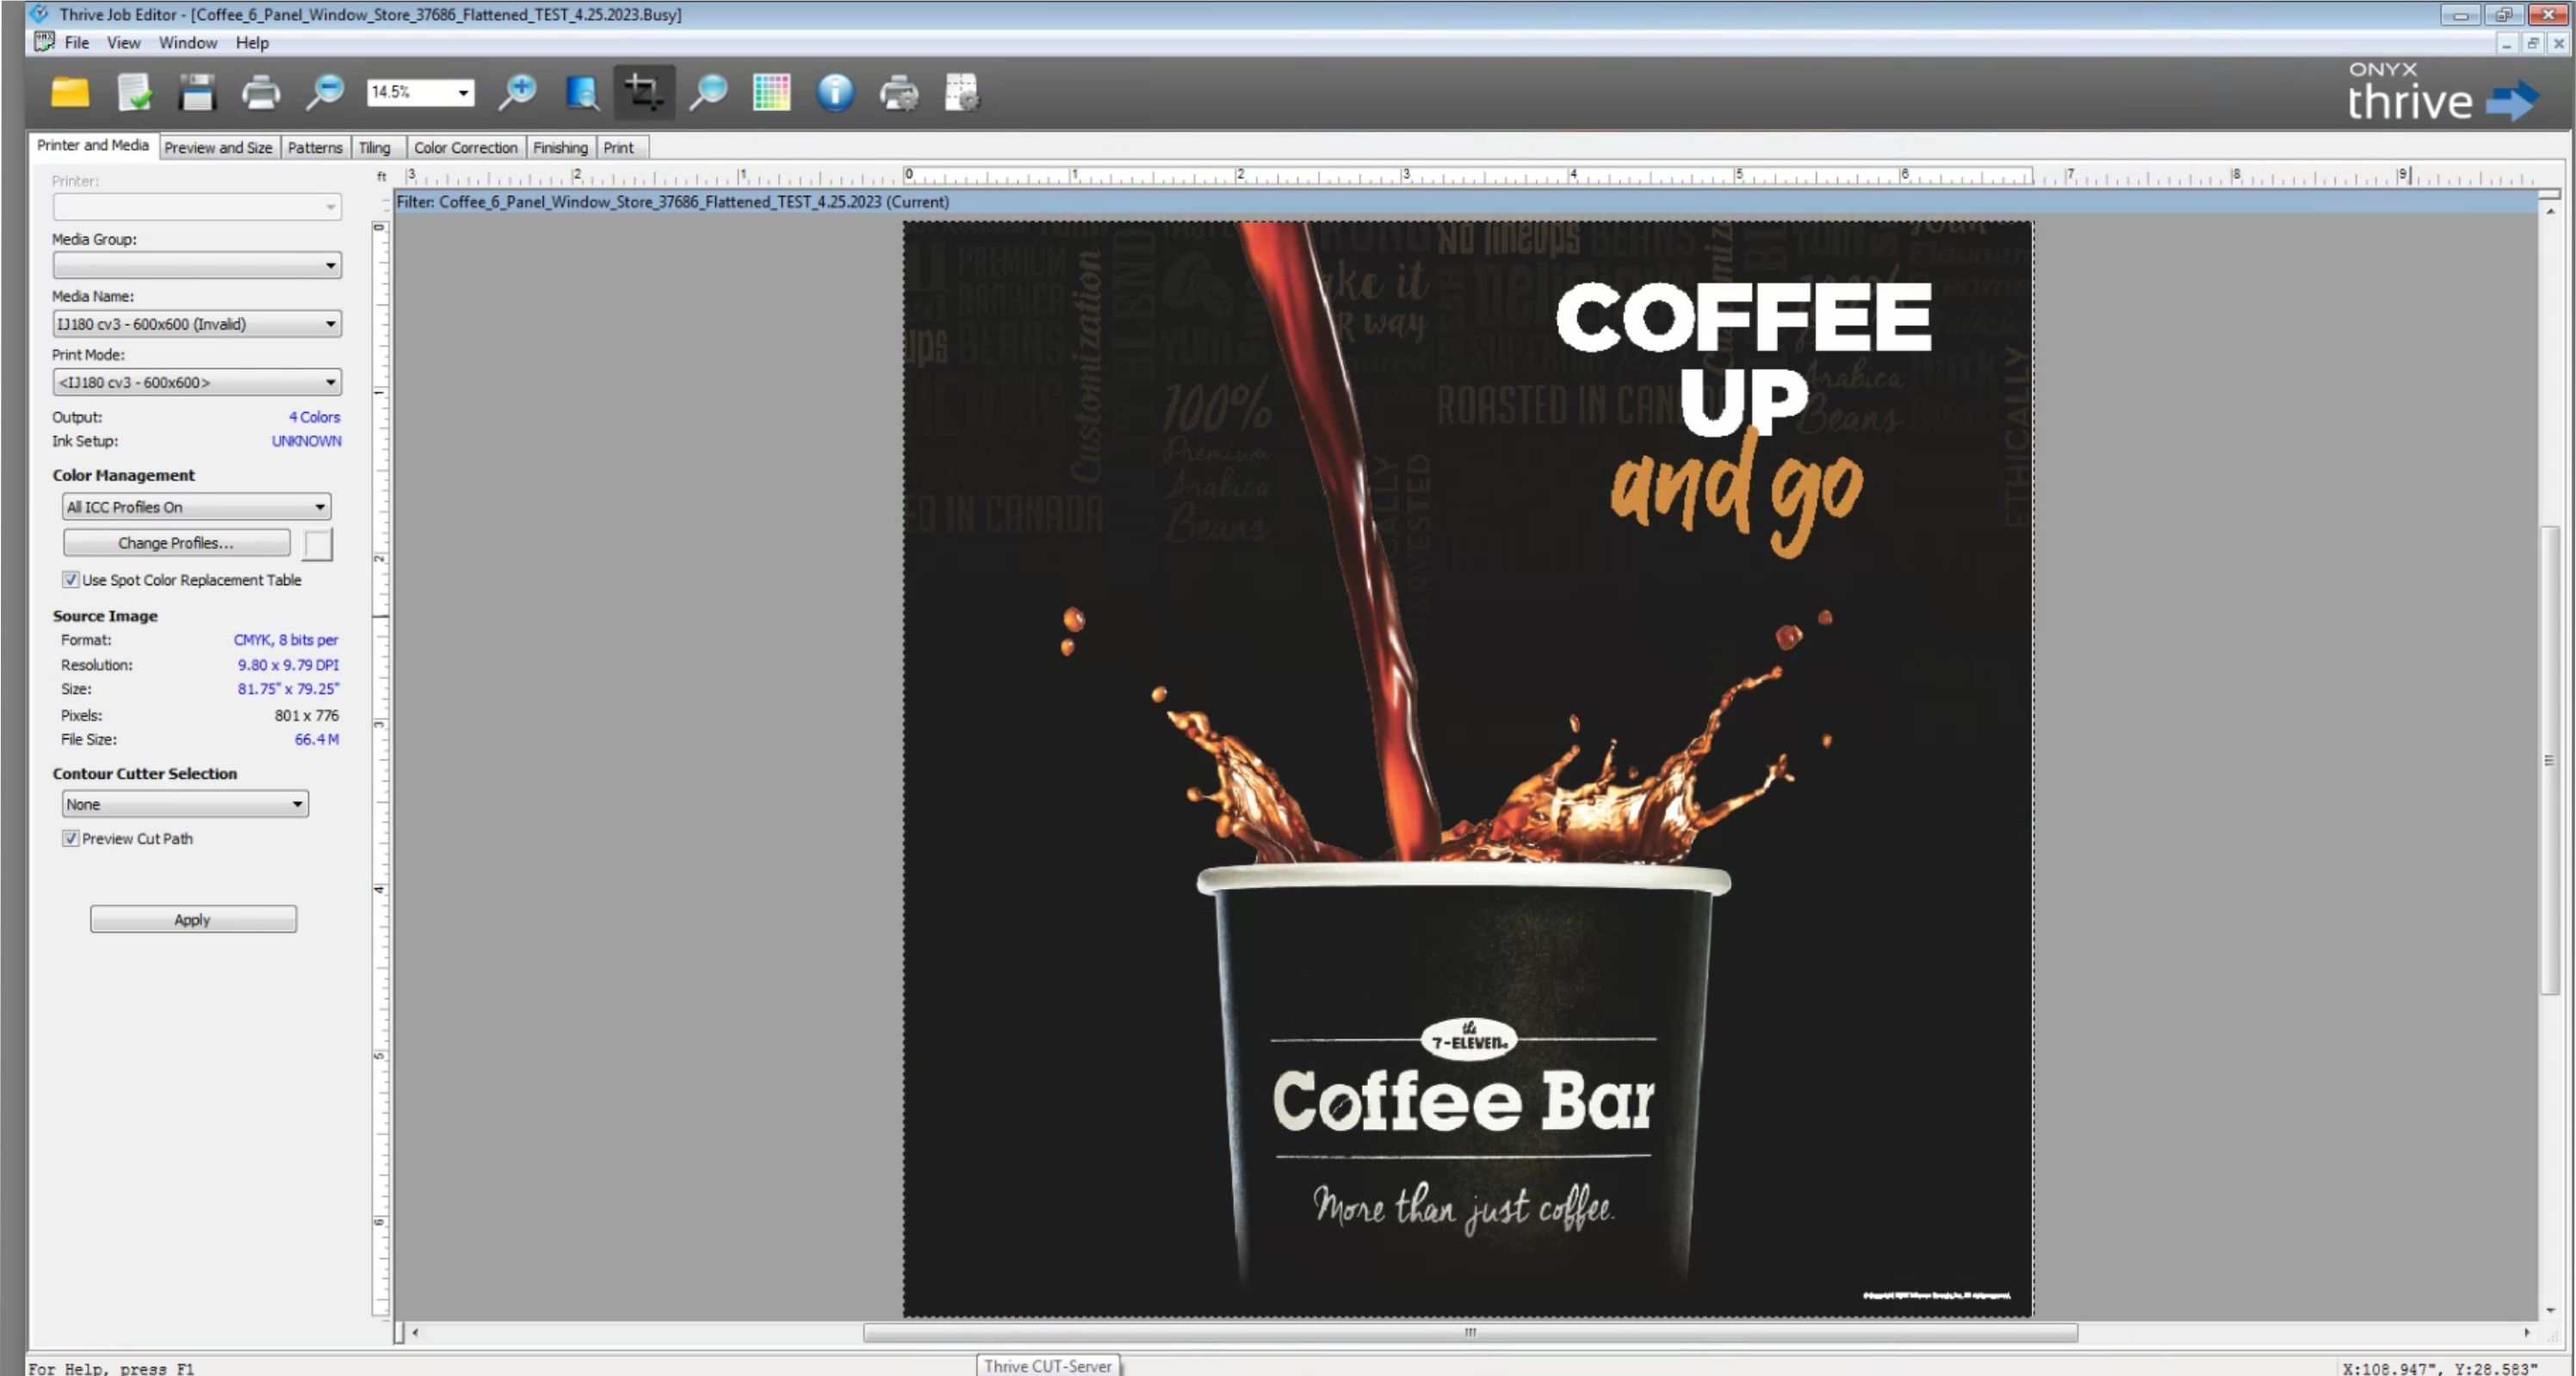This screenshot has width=2576, height=1376.
Task: Open the Help menu
Action: click(x=252, y=43)
